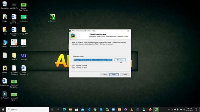Click the Browse button in the setup dialog
The image size is (200, 112).
coord(120,60)
